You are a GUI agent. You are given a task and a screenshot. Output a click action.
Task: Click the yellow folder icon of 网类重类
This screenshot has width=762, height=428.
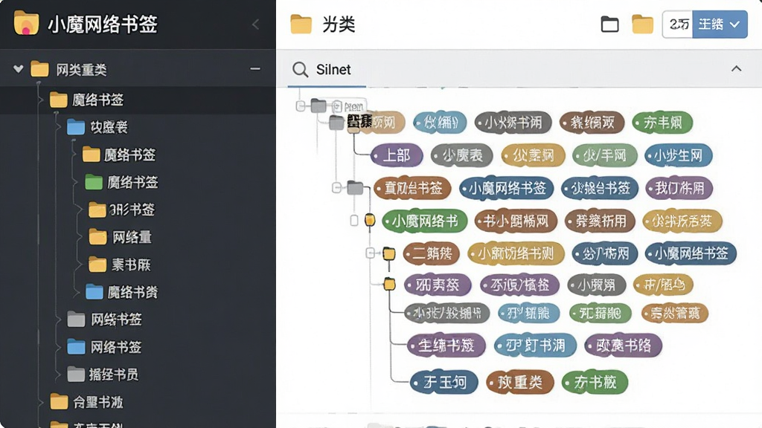(40, 69)
